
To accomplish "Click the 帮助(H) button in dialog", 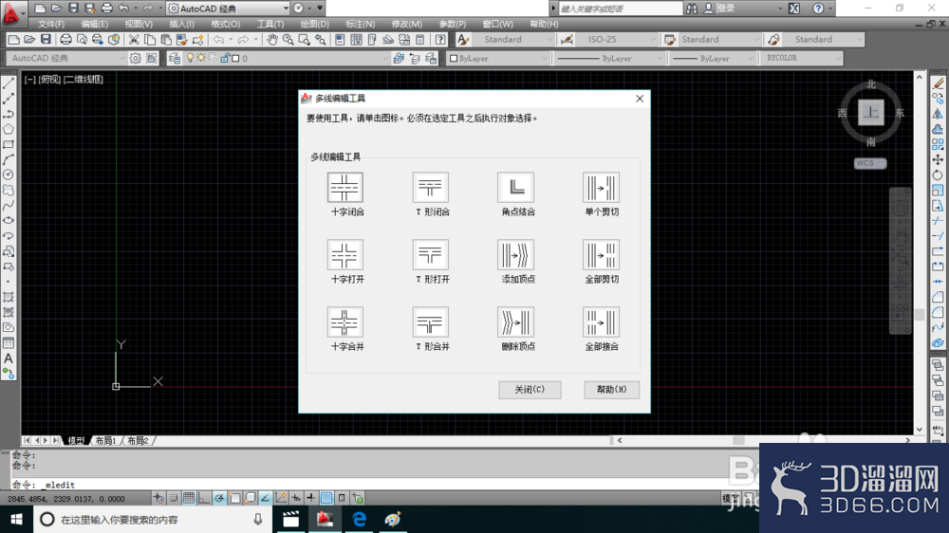I will (x=611, y=390).
